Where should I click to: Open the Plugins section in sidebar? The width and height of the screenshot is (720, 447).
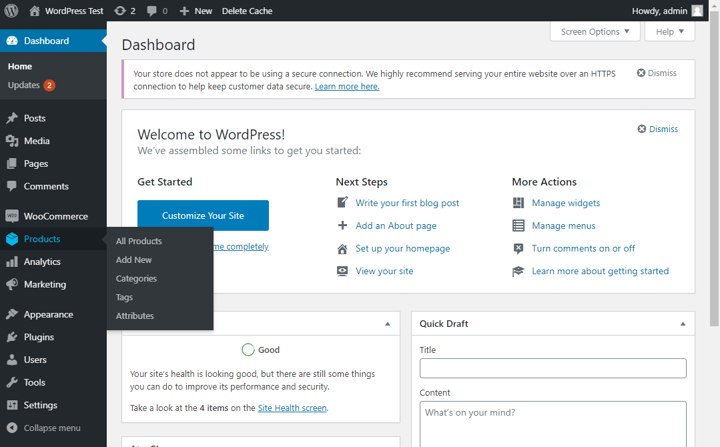(x=39, y=337)
